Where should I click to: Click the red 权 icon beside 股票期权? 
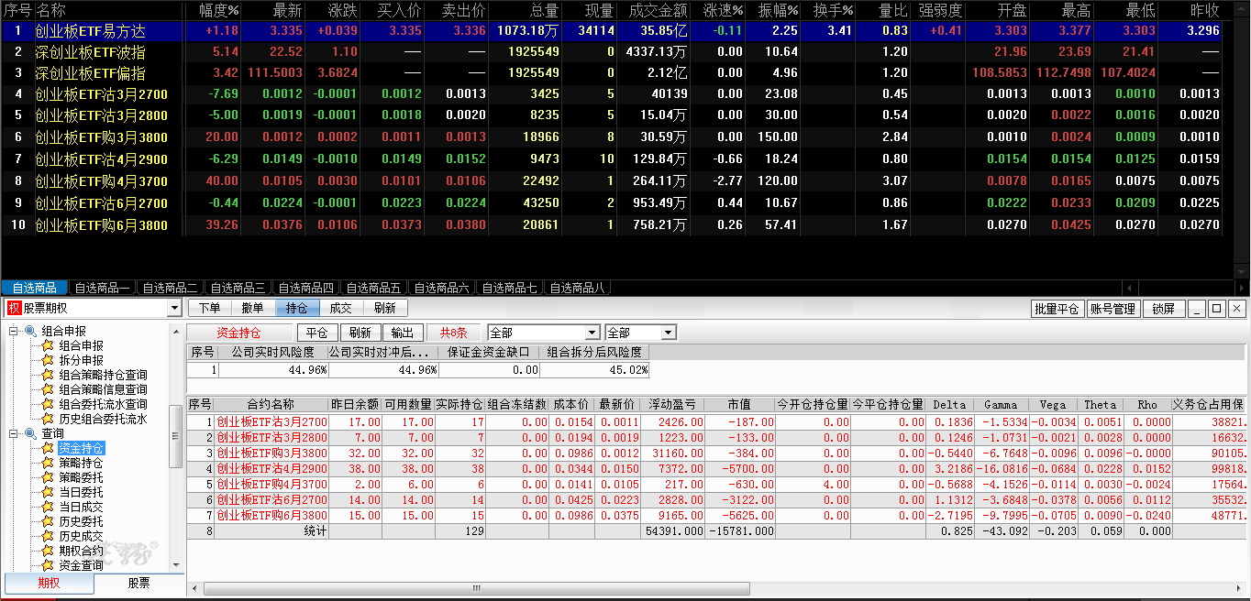(14, 309)
